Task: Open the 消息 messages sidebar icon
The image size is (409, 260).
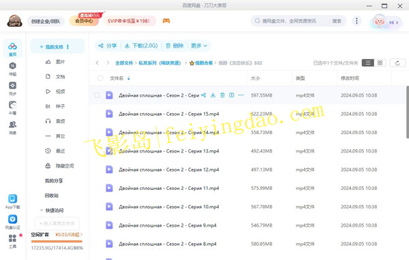Action: 12,128
